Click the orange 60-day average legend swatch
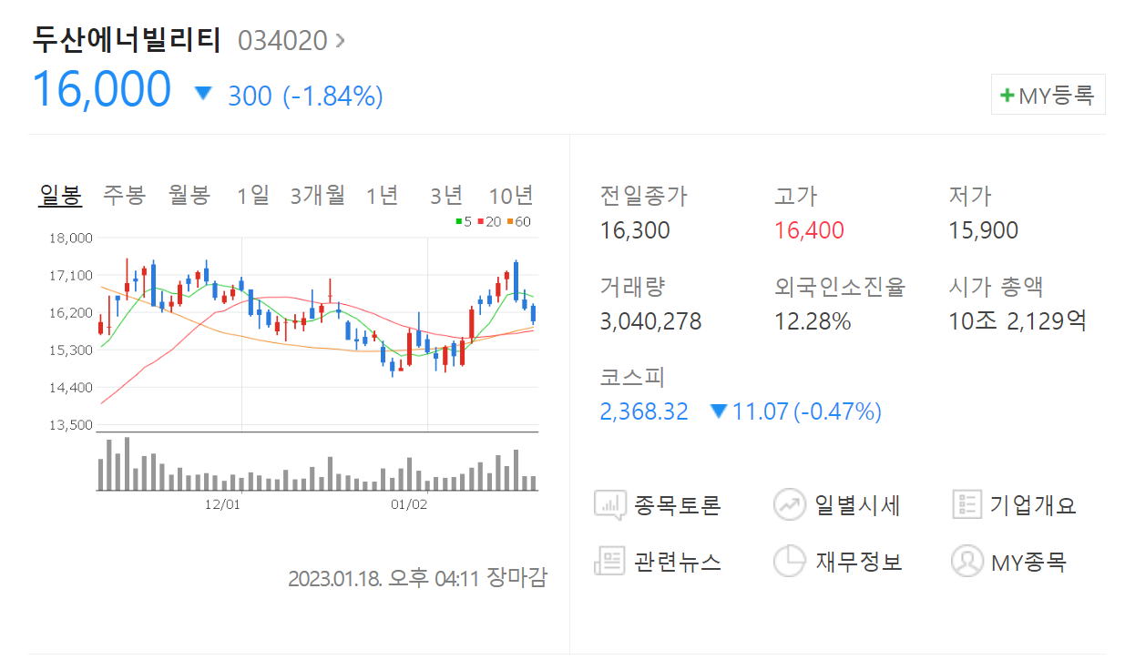This screenshot has height=670, width=1125. (509, 221)
